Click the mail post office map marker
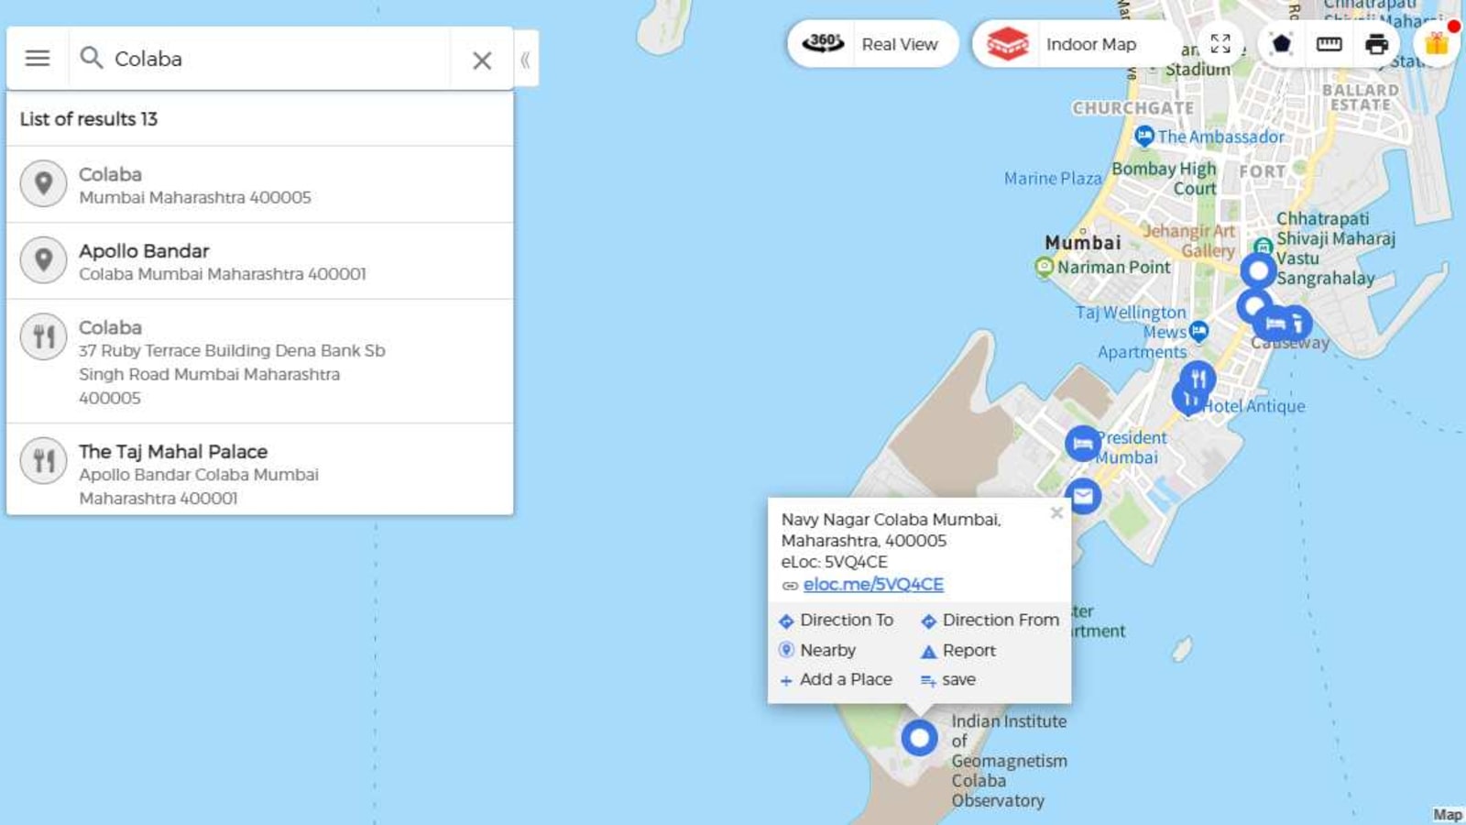Image resolution: width=1466 pixels, height=825 pixels. tap(1083, 496)
